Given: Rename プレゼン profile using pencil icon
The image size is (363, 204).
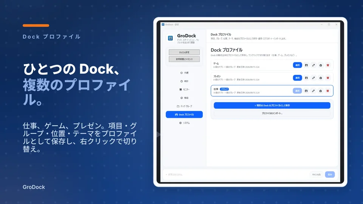Looking at the screenshot, I should [313, 78].
